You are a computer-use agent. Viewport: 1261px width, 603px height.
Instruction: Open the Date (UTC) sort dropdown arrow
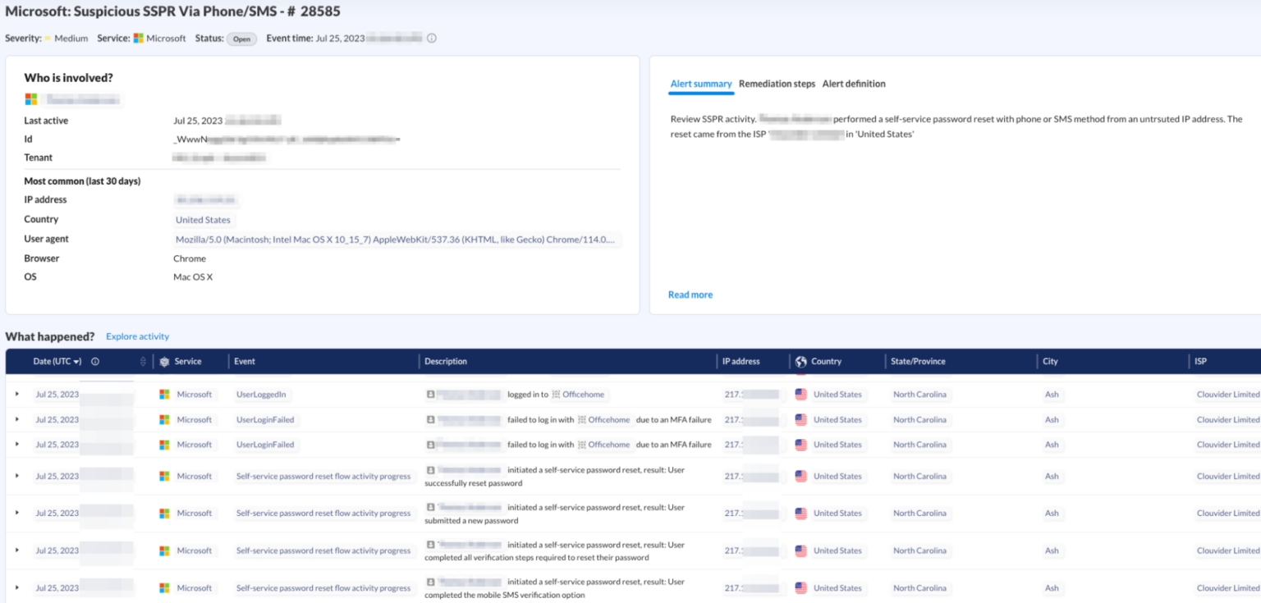point(78,362)
